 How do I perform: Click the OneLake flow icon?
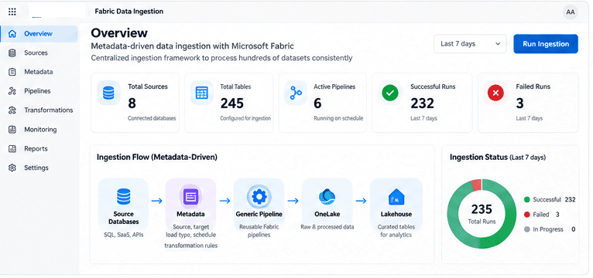click(x=327, y=196)
